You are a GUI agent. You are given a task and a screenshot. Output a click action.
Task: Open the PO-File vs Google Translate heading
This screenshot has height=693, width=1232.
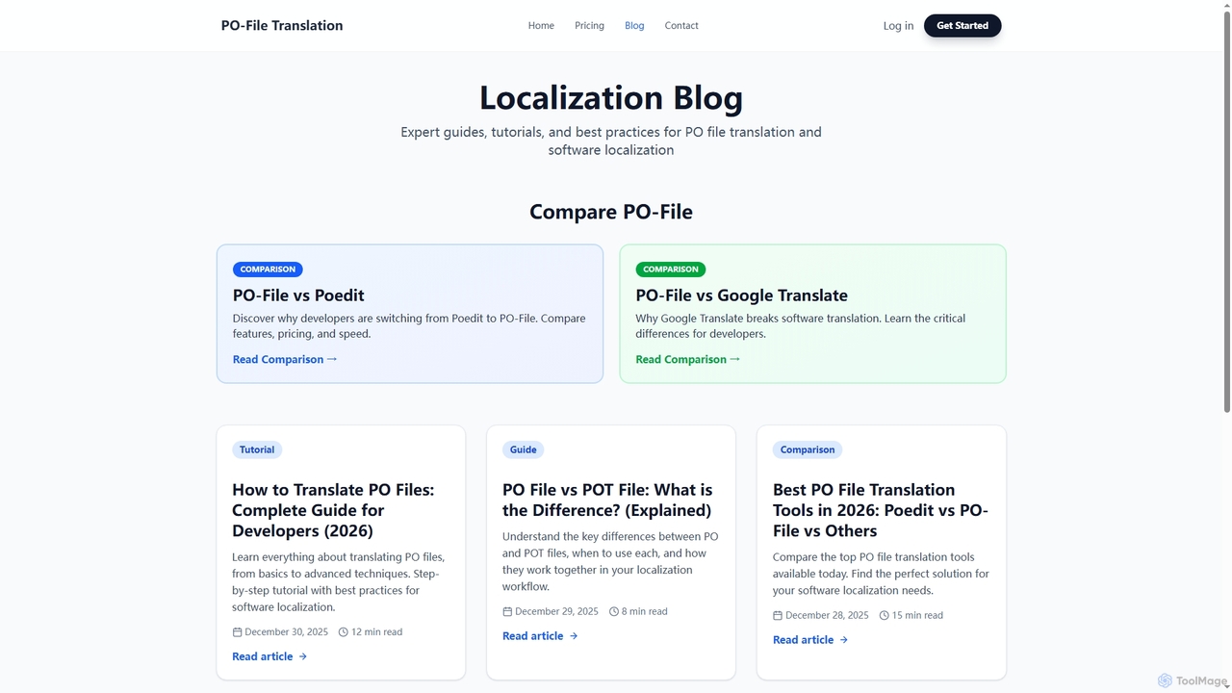click(742, 295)
